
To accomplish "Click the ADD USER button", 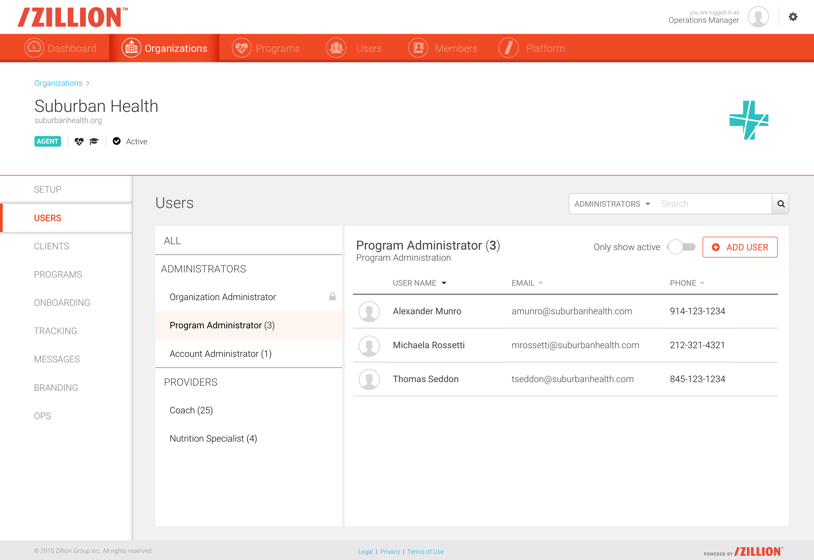I will click(x=740, y=247).
